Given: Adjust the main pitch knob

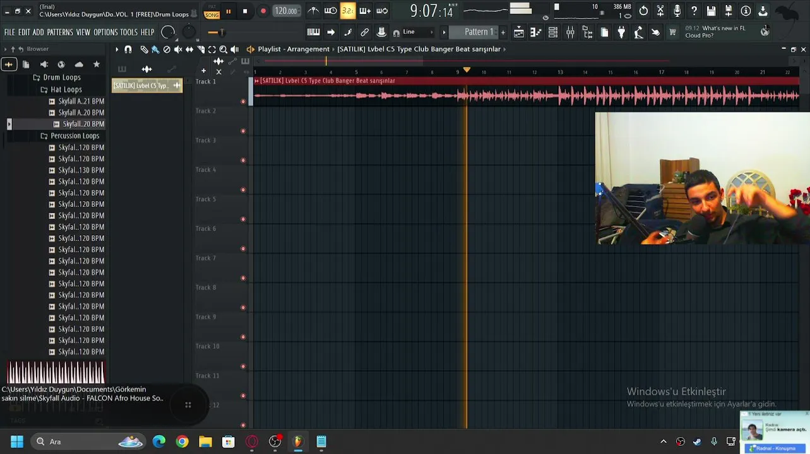Looking at the screenshot, I should [189, 32].
